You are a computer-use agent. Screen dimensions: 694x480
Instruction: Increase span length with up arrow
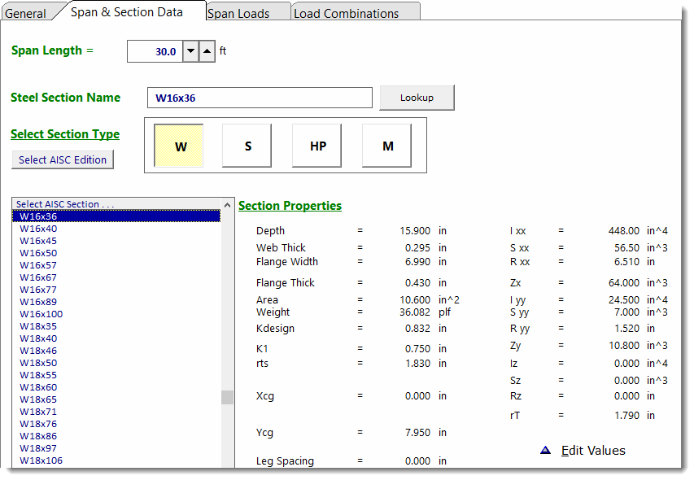pos(207,51)
